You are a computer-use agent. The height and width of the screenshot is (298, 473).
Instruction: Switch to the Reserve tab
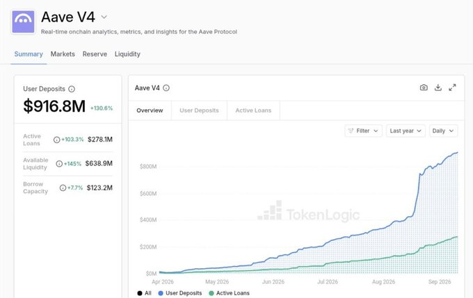point(95,54)
